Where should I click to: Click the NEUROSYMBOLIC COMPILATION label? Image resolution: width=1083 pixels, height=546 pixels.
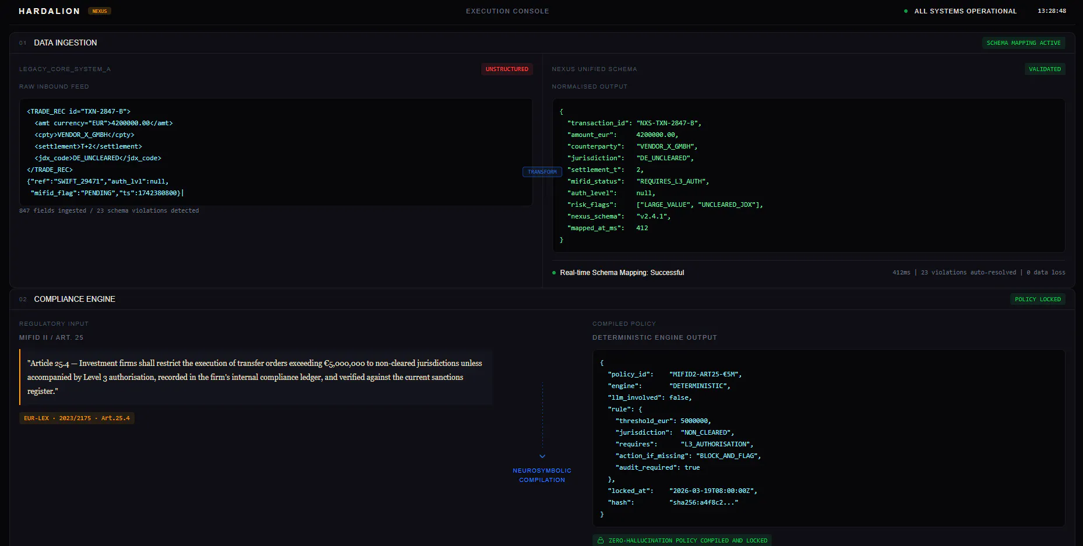click(542, 475)
